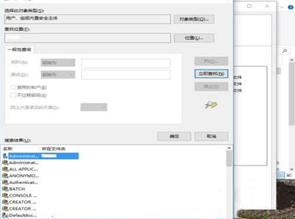Enable the 禁用的帐户 checkbox
The width and height of the screenshot is (295, 219).
tap(13, 87)
